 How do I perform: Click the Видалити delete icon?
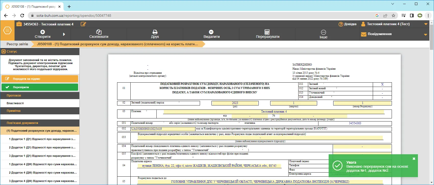[211, 32]
